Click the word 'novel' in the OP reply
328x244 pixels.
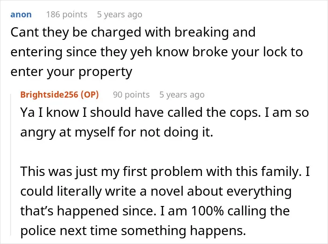167,191
